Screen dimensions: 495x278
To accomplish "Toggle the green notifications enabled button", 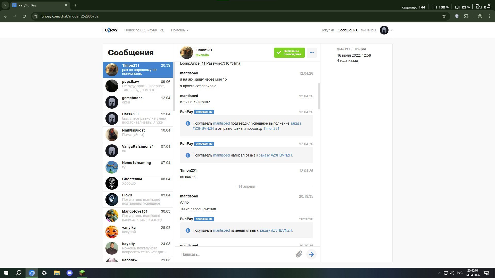I will pos(289,53).
